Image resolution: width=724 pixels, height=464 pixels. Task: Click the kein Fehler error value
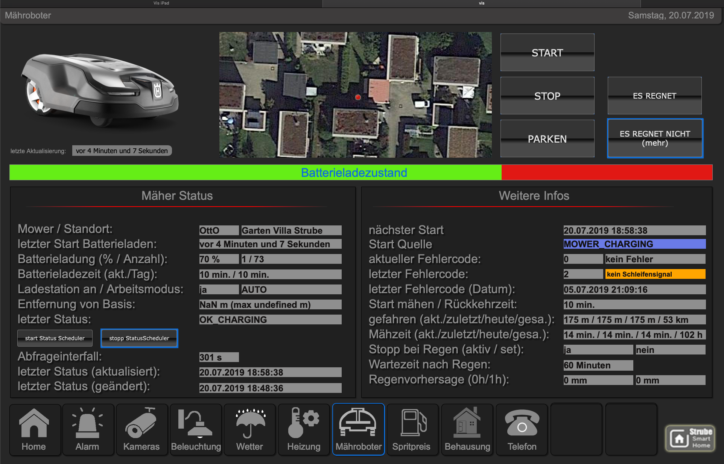click(656, 259)
